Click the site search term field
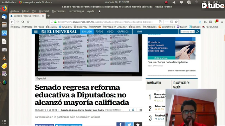 point(187,32)
